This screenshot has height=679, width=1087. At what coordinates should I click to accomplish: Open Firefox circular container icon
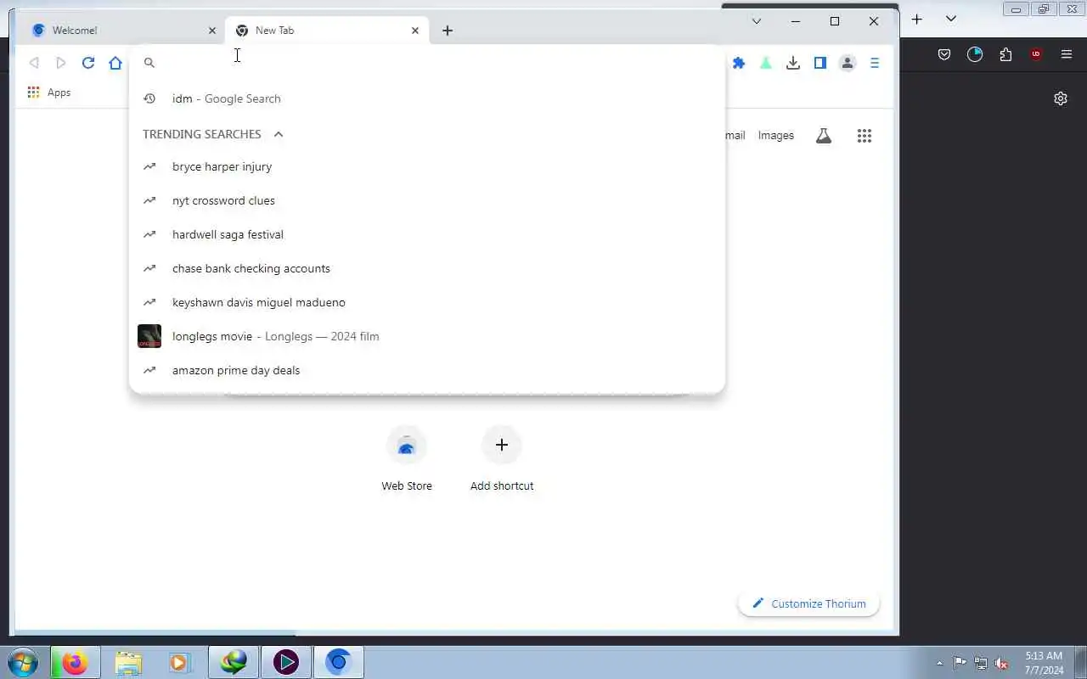[975, 54]
